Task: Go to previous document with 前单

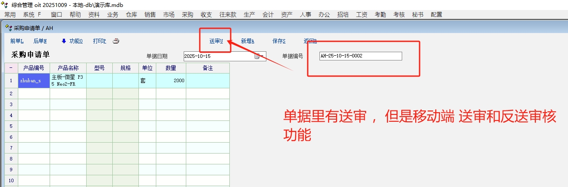Action: click(17, 41)
